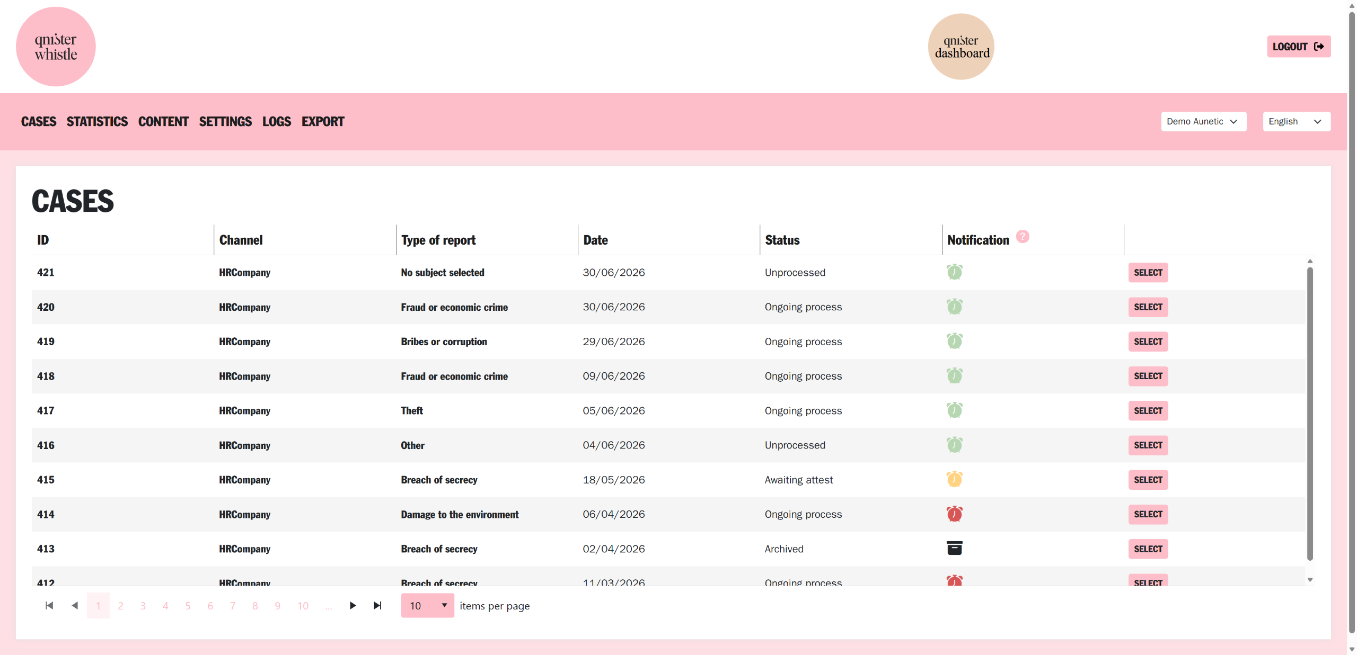Click the Notification help question mark icon
This screenshot has width=1357, height=655.
point(1023,237)
